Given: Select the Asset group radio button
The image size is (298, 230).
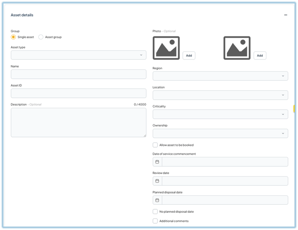Looking at the screenshot, I should coord(41,37).
